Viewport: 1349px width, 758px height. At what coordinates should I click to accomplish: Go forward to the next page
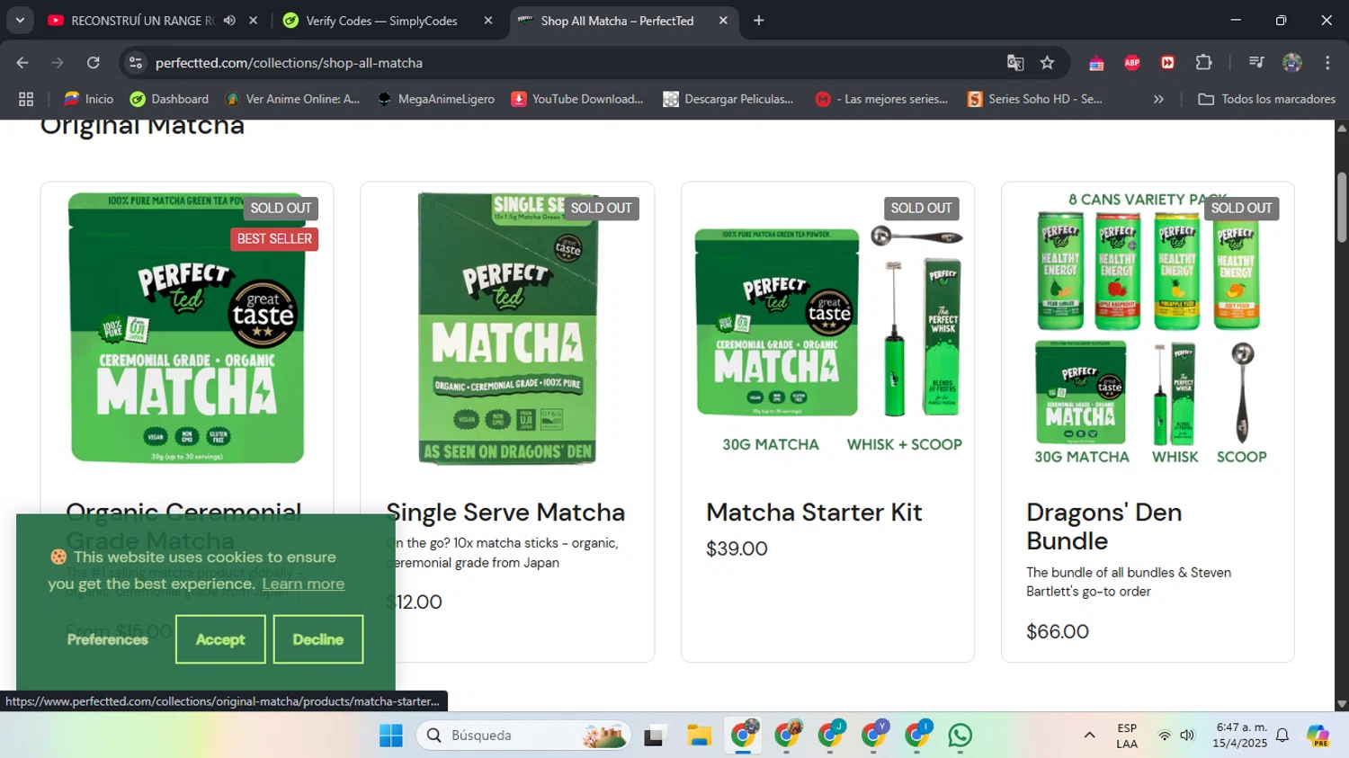tap(58, 63)
